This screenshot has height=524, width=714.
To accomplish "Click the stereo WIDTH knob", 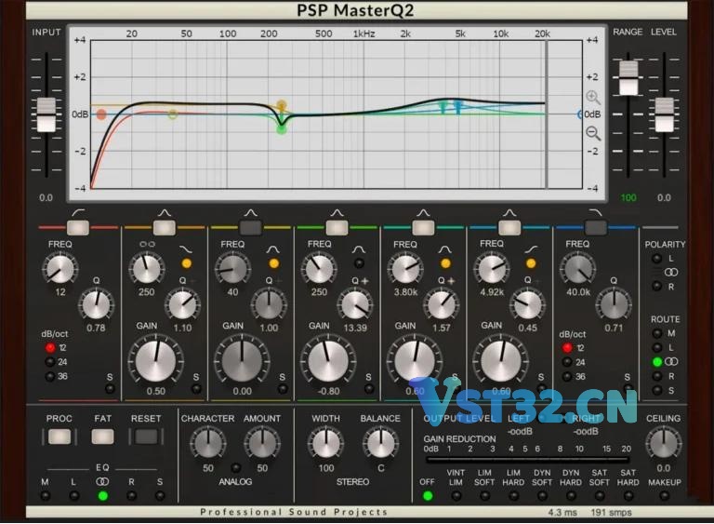I will pos(326,443).
